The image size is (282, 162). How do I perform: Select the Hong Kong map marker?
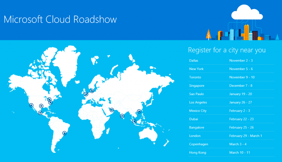click(139, 111)
